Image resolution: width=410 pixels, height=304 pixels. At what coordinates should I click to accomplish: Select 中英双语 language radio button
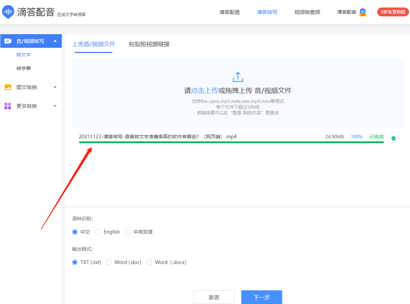pyautogui.click(x=128, y=232)
